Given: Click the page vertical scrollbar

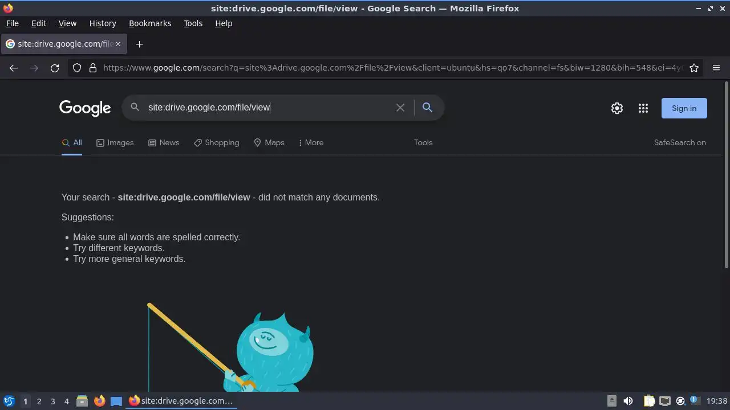Looking at the screenshot, I should pyautogui.click(x=726, y=175).
